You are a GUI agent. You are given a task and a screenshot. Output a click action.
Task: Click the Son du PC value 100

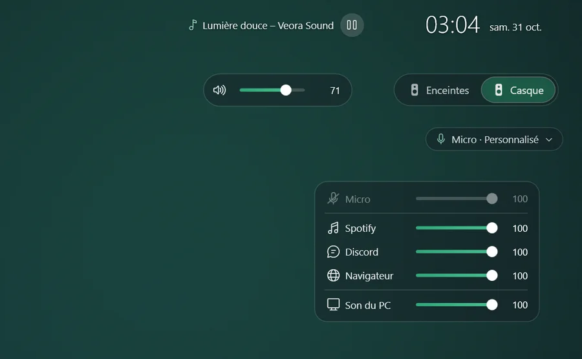point(520,305)
